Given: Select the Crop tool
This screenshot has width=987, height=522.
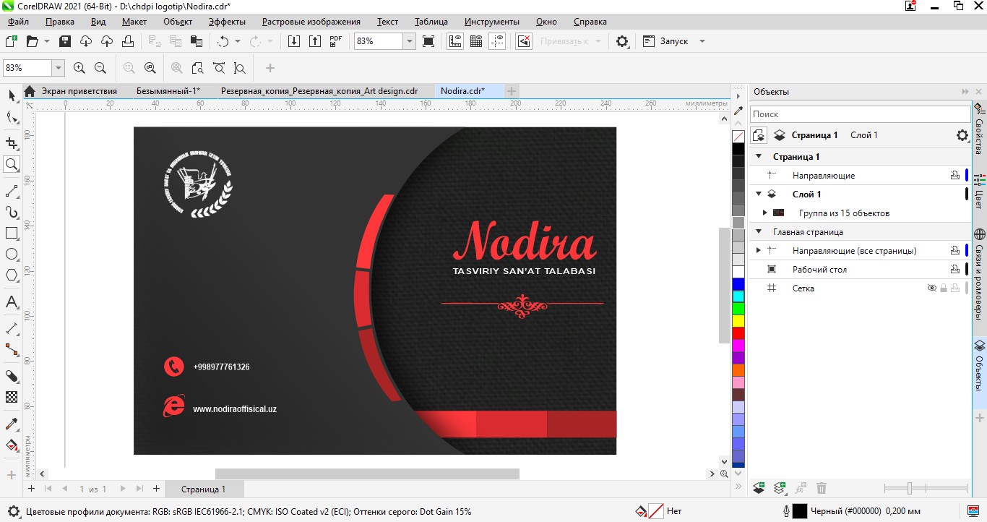Looking at the screenshot, I should 12,143.
